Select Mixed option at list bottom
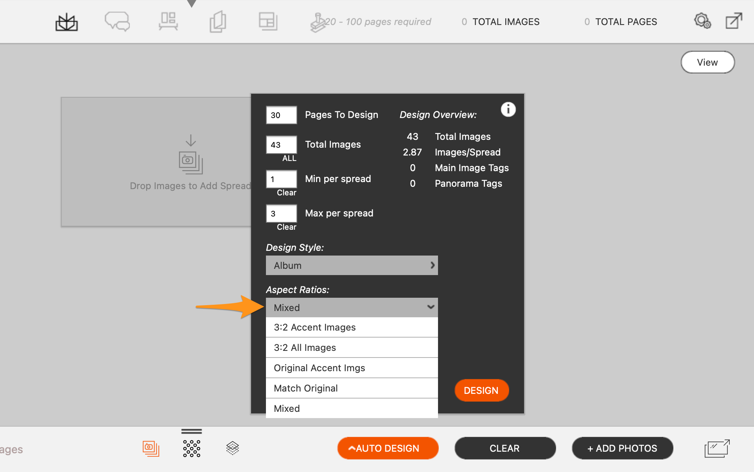 352,408
